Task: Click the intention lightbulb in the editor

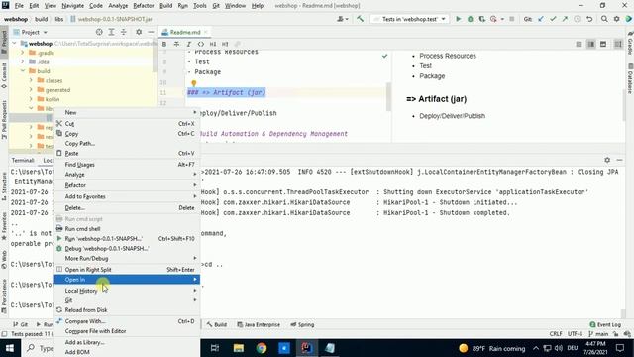Action: click(194, 83)
